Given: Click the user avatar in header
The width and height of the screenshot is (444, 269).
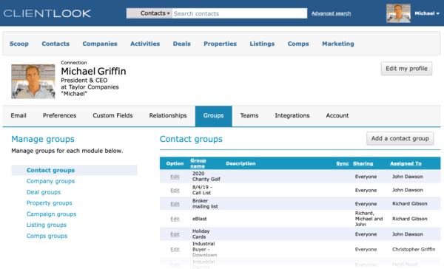Looking at the screenshot, I should (x=398, y=13).
